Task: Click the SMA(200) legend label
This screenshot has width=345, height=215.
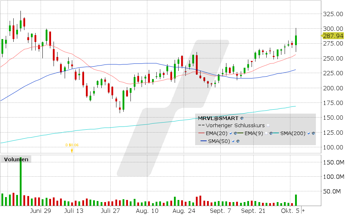Action: click(293, 133)
